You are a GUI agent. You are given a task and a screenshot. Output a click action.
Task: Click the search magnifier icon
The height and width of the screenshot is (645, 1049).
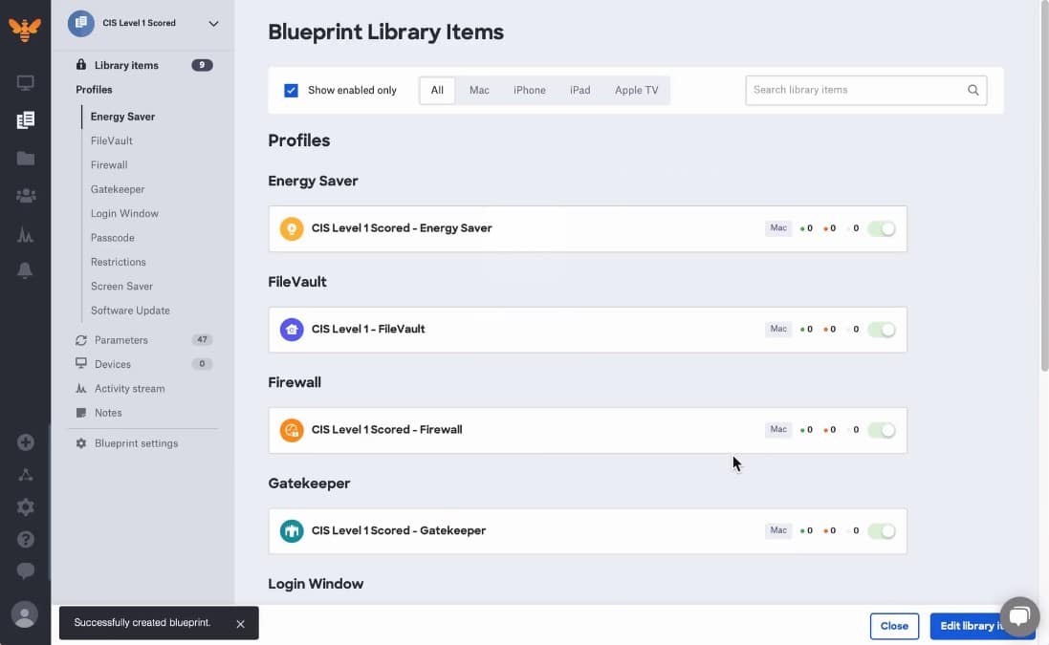pos(973,90)
